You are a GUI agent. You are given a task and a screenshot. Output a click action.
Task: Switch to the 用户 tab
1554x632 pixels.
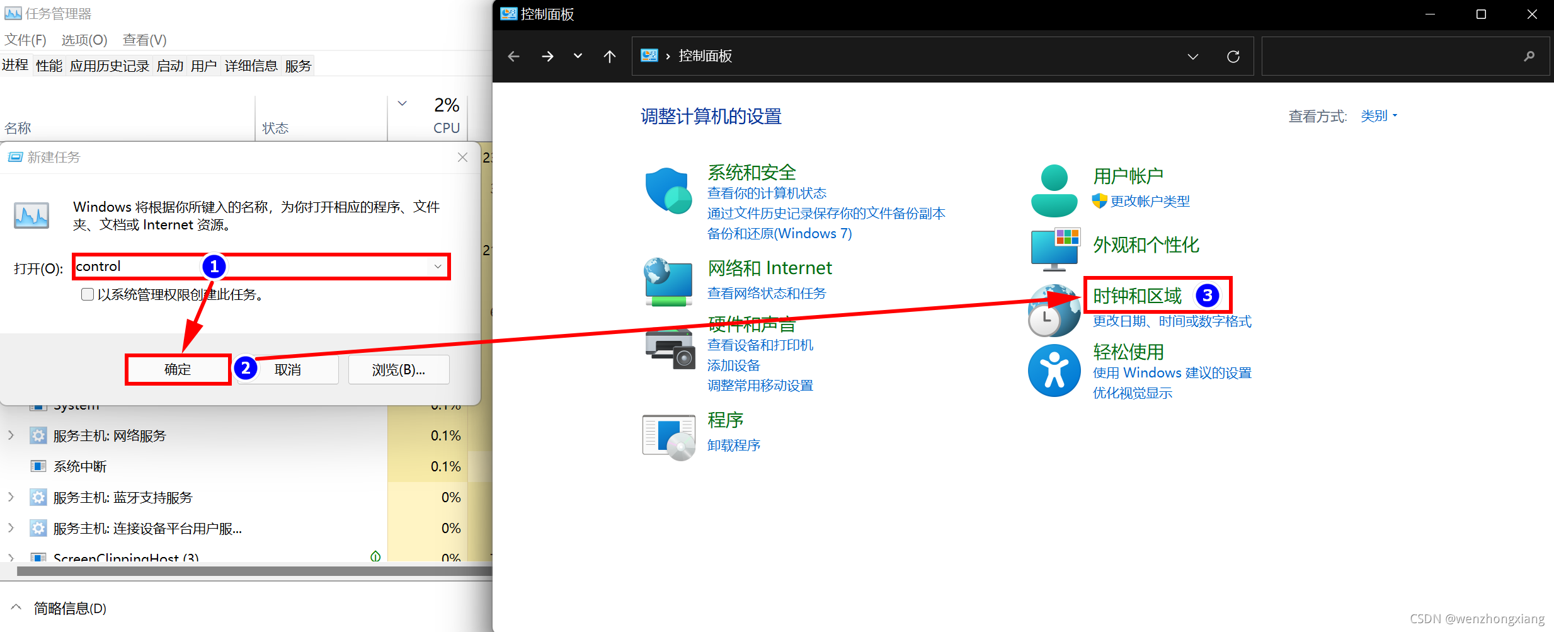[203, 66]
